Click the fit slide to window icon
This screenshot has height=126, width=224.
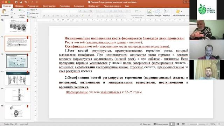[219, 124]
